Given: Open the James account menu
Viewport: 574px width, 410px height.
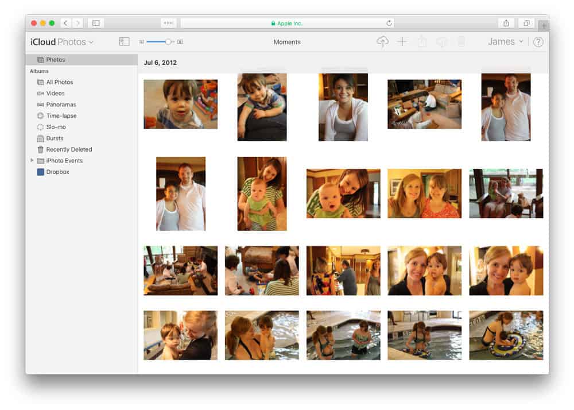Looking at the screenshot, I should pos(505,41).
